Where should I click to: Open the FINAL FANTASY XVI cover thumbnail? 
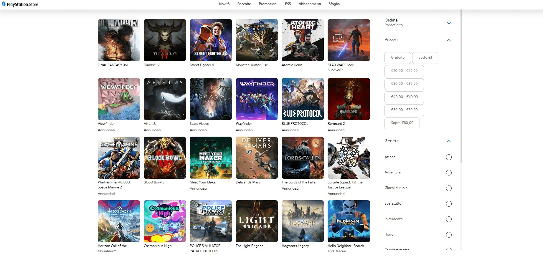point(119,40)
